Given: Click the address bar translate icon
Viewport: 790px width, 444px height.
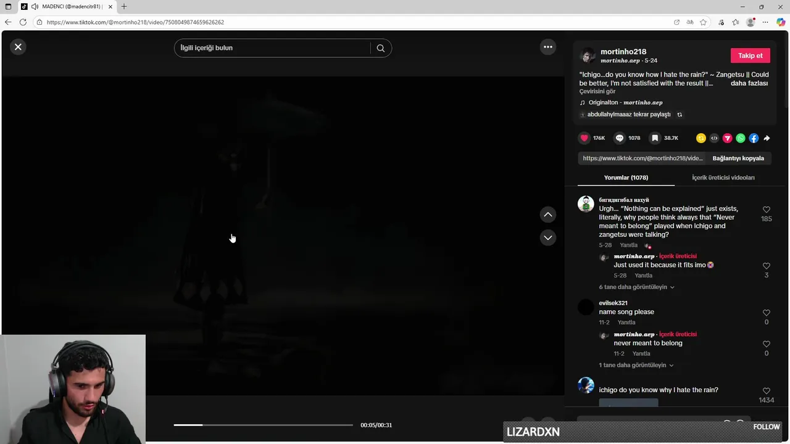Looking at the screenshot, I should tap(690, 22).
